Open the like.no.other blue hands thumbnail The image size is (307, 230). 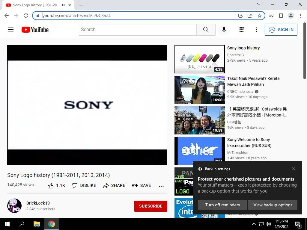pyautogui.click(x=199, y=151)
